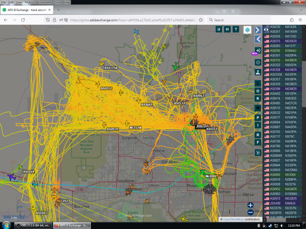Screen dimensions: 306x229
Task: Open the browser extensions puzzle icon
Action: 292,20
